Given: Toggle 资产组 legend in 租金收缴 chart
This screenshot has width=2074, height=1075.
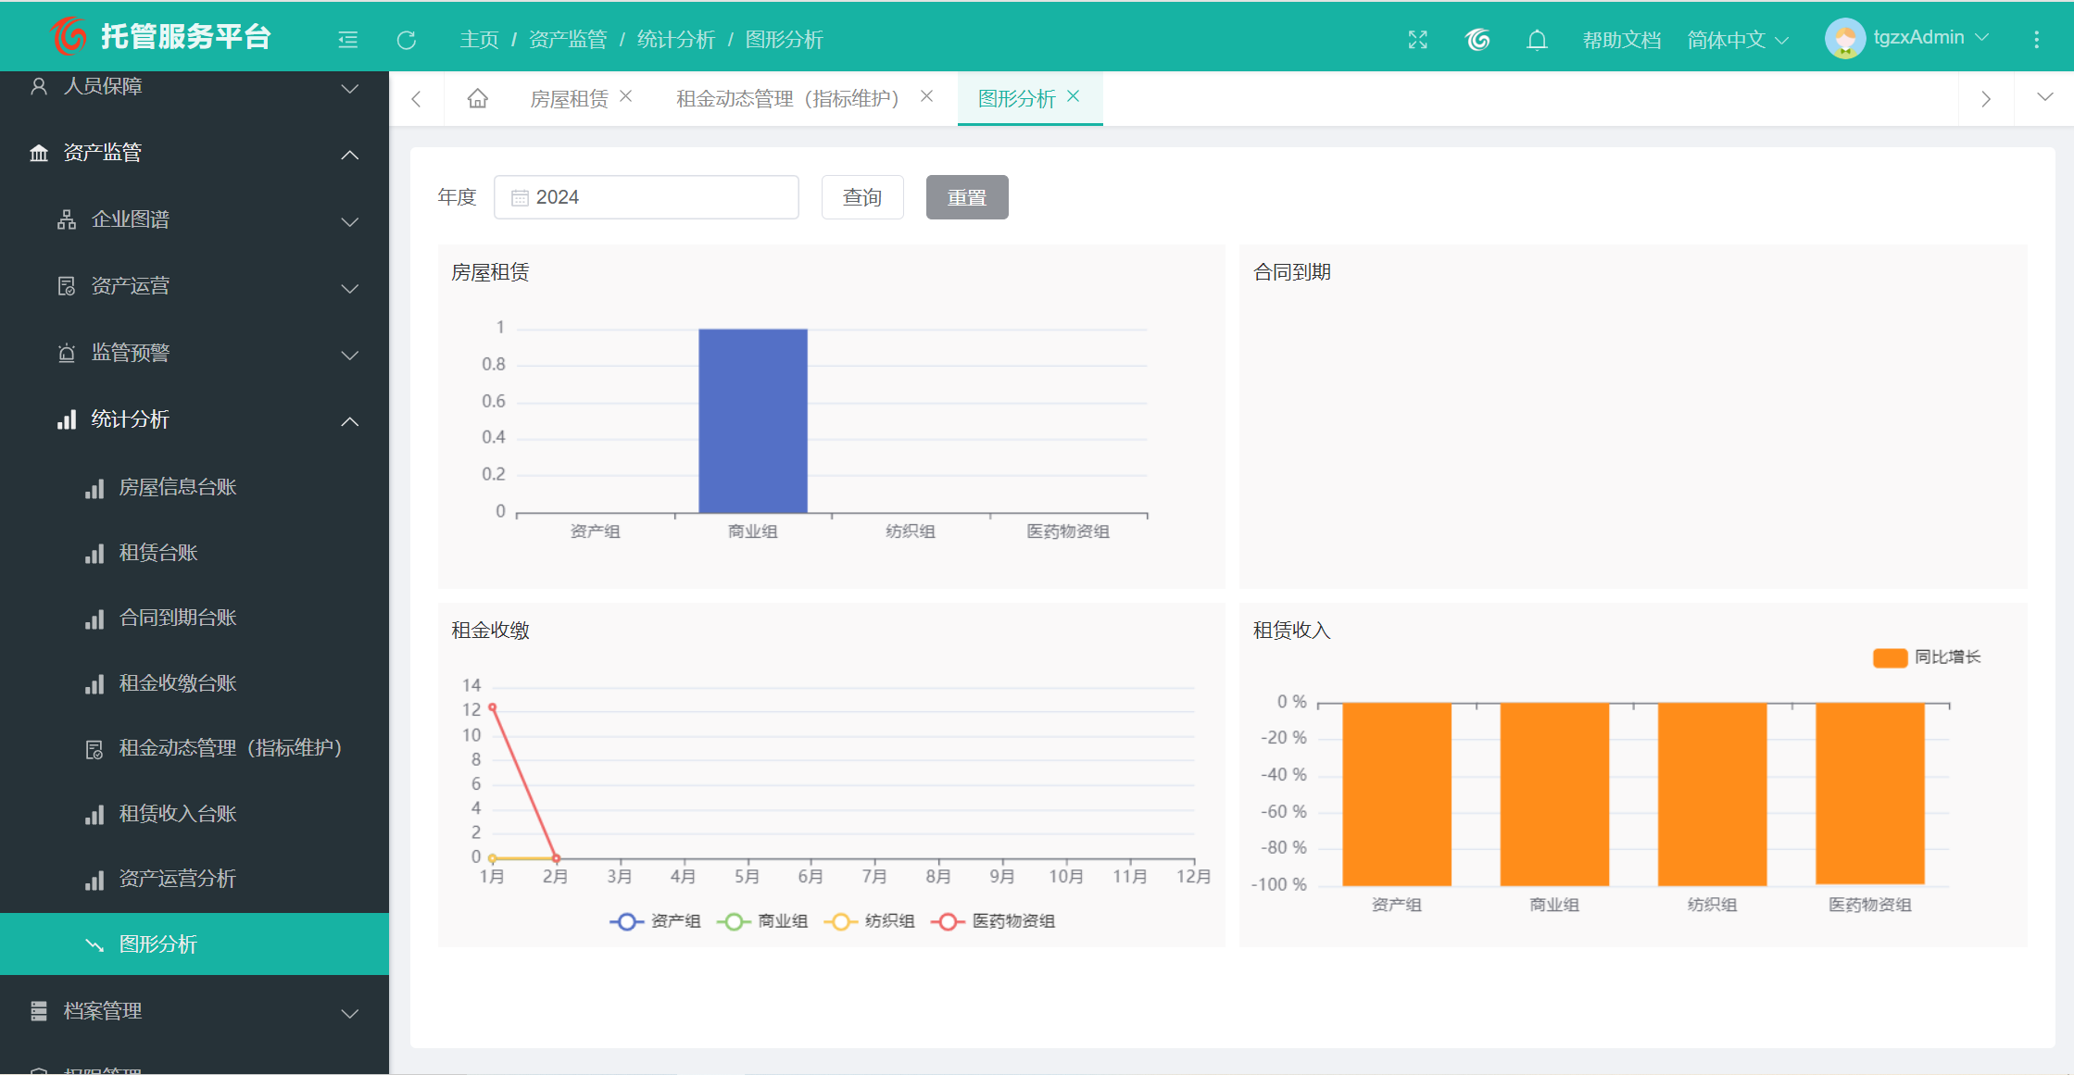Looking at the screenshot, I should click(x=655, y=921).
